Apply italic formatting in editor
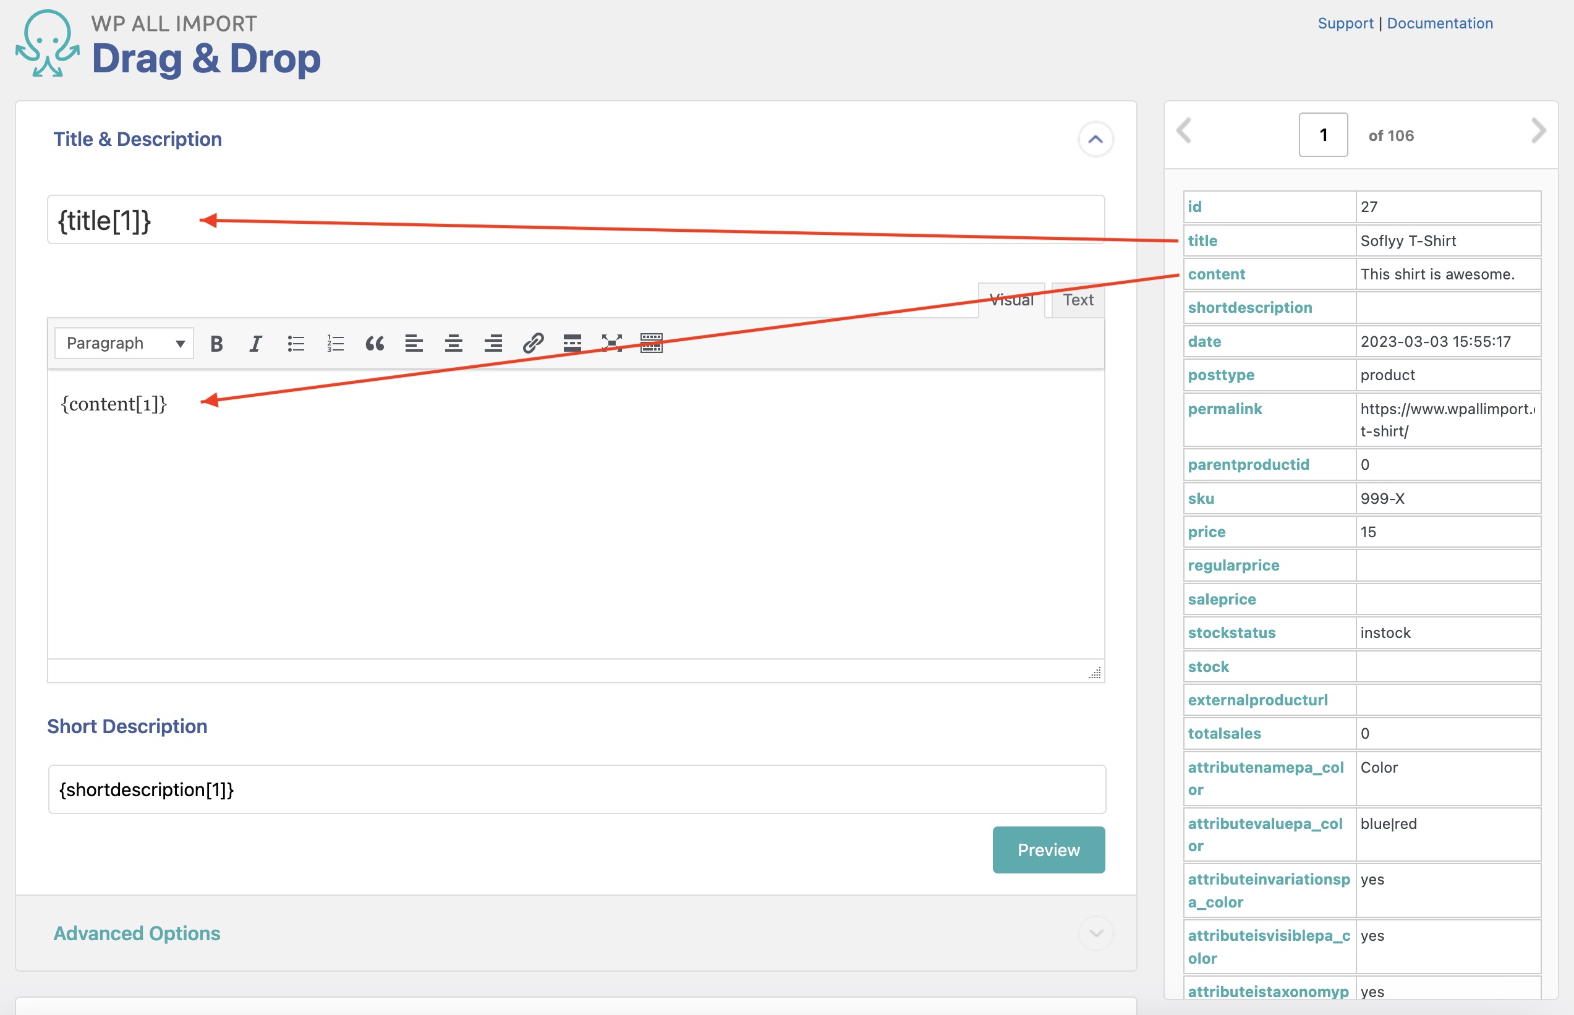Viewport: 1574px width, 1015px height. tap(255, 344)
